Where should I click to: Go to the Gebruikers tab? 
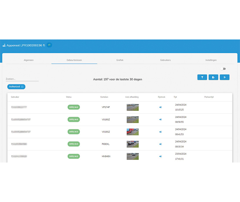point(165,60)
